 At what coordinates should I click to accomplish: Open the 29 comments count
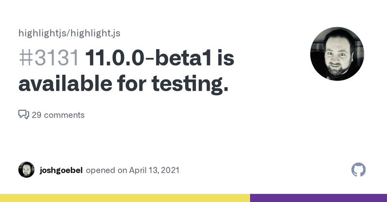[58, 115]
